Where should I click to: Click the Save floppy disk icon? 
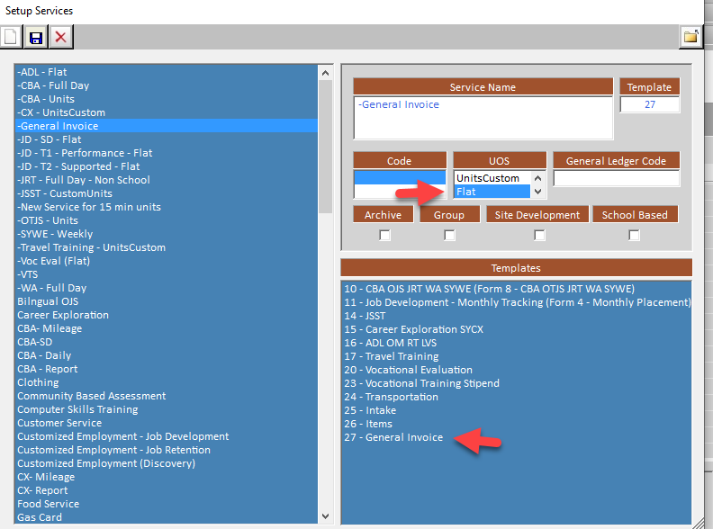click(x=36, y=37)
